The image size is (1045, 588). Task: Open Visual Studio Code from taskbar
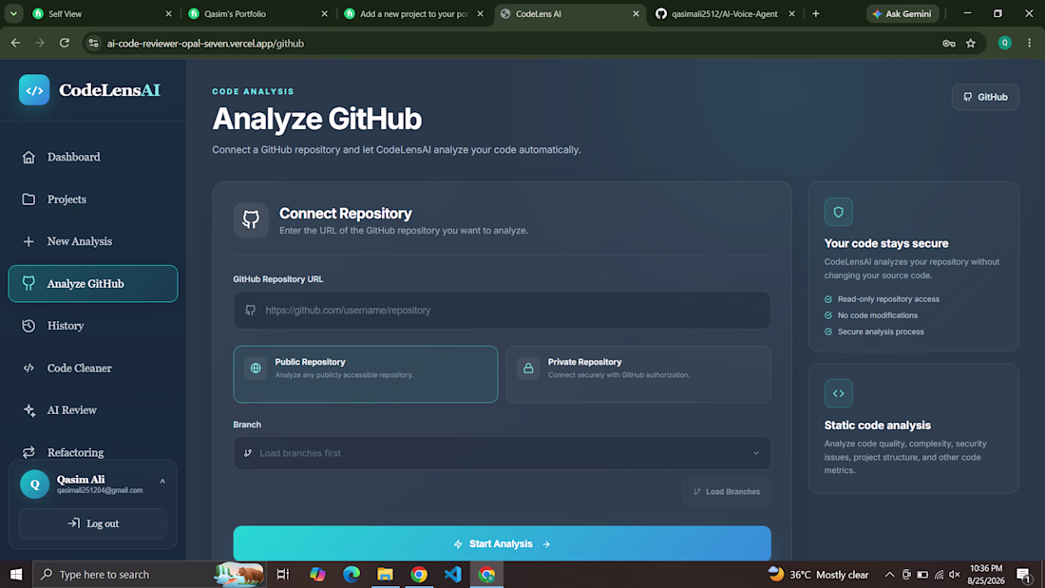point(452,574)
